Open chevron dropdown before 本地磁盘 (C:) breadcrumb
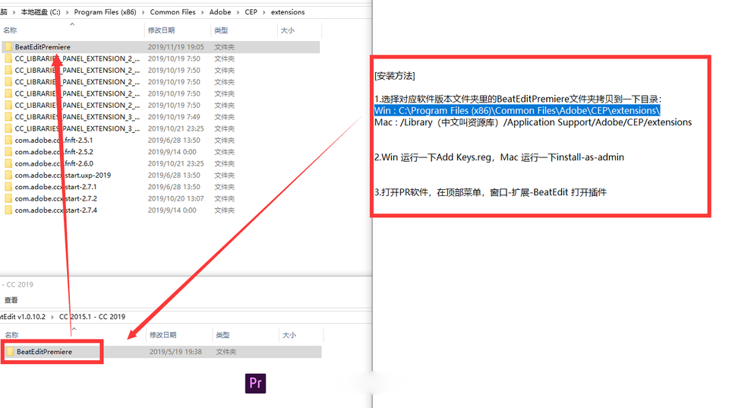 click(14, 12)
